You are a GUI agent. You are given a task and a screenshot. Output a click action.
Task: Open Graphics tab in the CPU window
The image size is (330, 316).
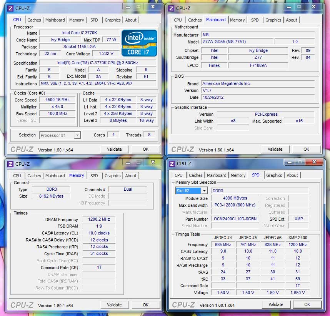click(x=113, y=20)
